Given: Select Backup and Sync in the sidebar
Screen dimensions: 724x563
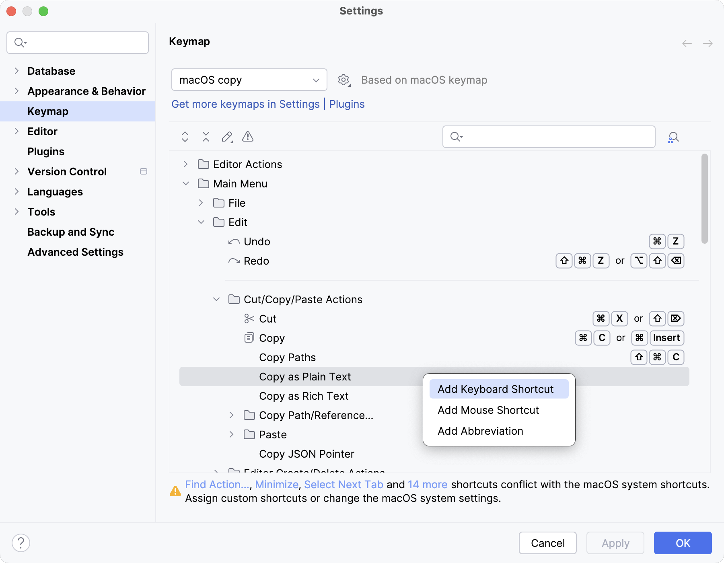Looking at the screenshot, I should point(71,232).
